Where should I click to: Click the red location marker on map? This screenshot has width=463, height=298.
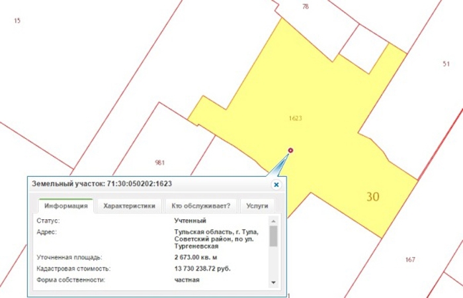tap(290, 150)
